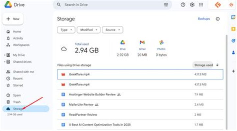Open the Help question mark icon

pos(183,5)
